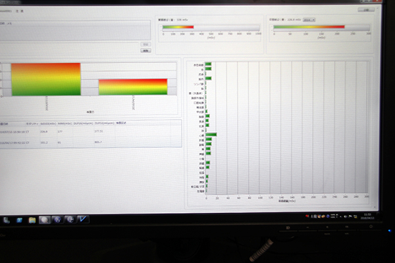This screenshot has height=263, width=395.
Task: Click the longest green organ dose bar
Action: [211, 134]
